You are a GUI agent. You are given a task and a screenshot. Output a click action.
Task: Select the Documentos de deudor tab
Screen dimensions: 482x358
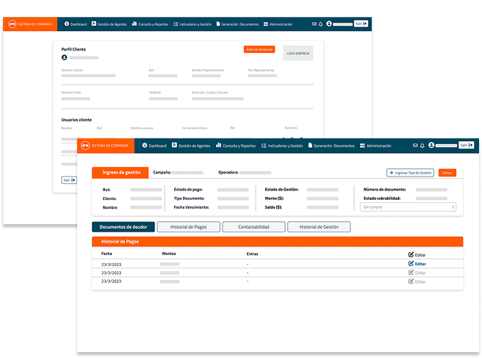[x=123, y=227]
